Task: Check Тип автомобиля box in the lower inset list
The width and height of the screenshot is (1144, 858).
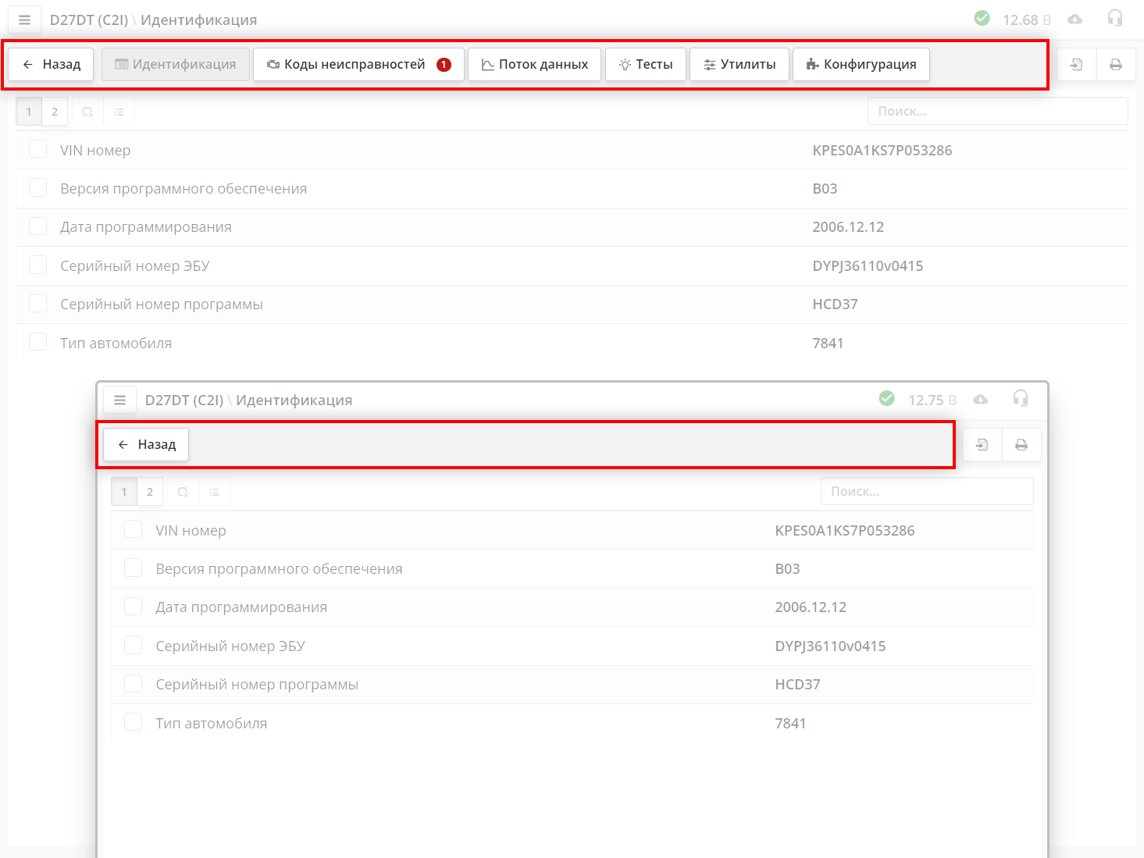Action: coord(134,722)
